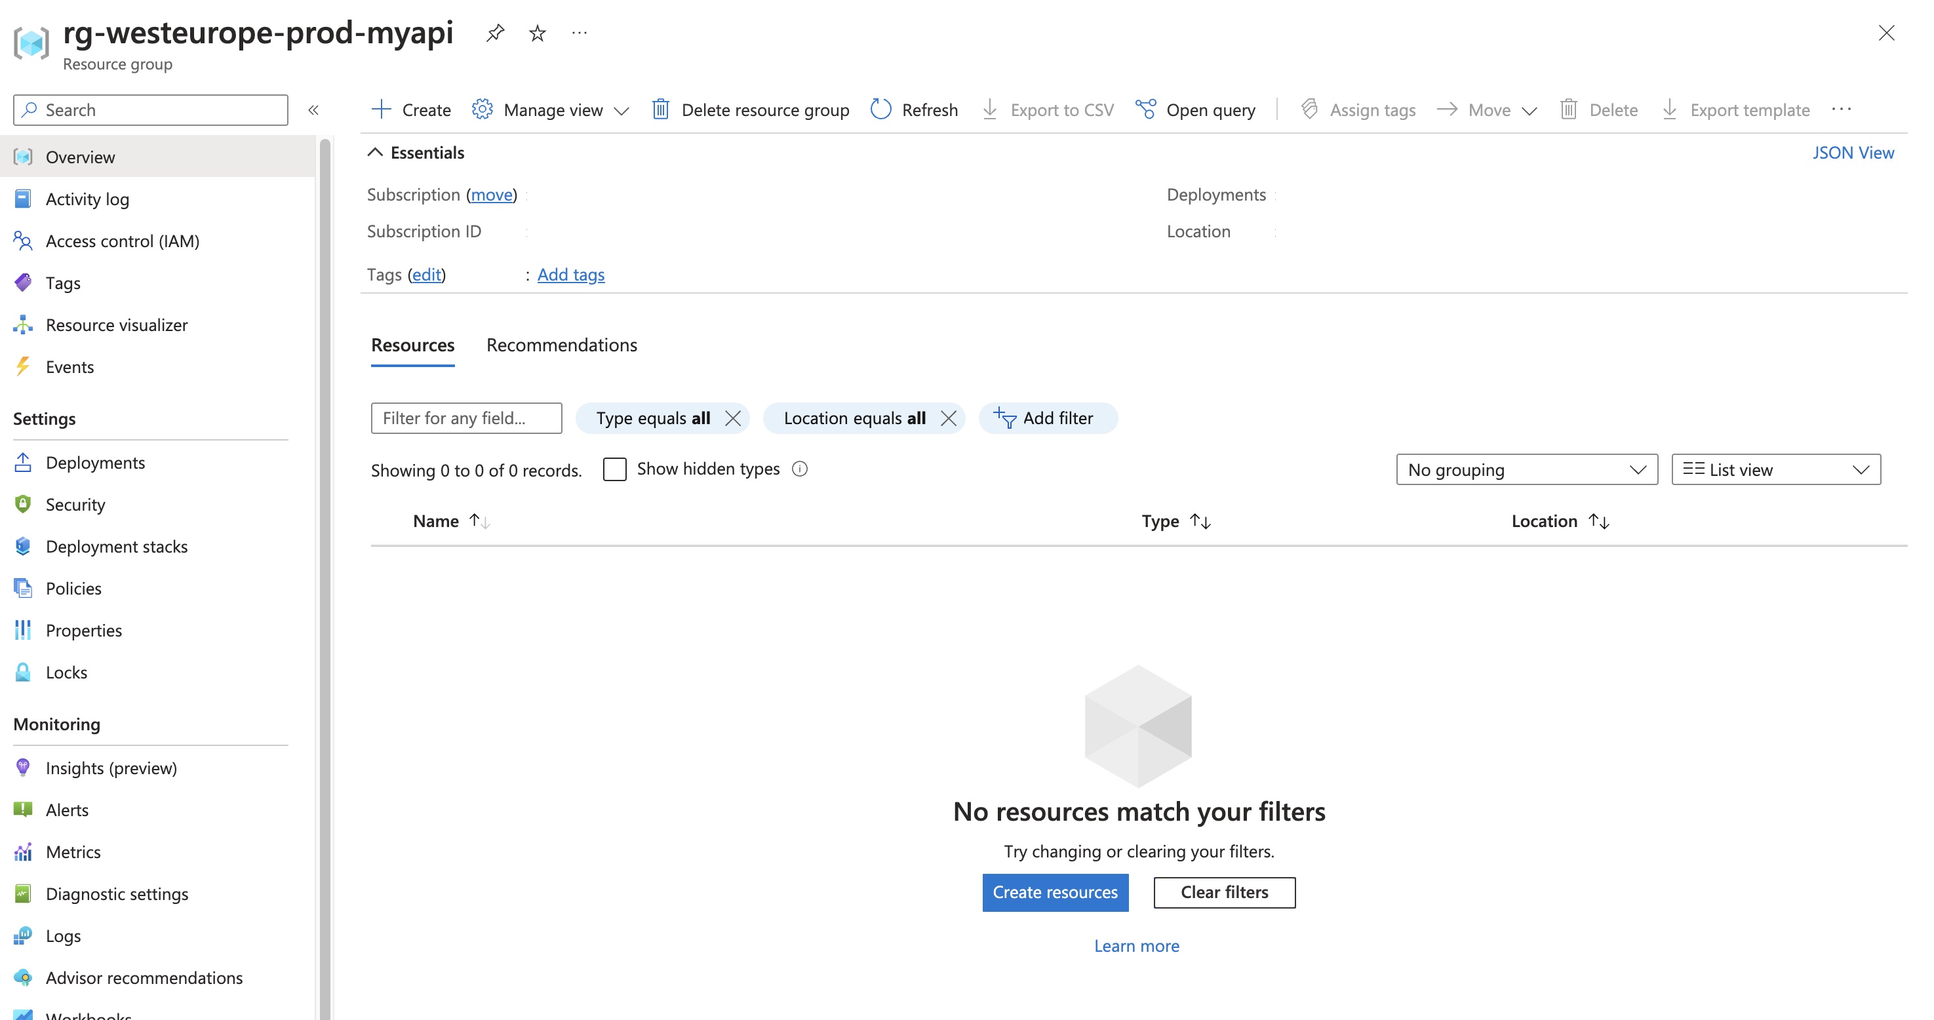Pin the resource group to dashboard
The width and height of the screenshot is (1934, 1020).
click(495, 33)
